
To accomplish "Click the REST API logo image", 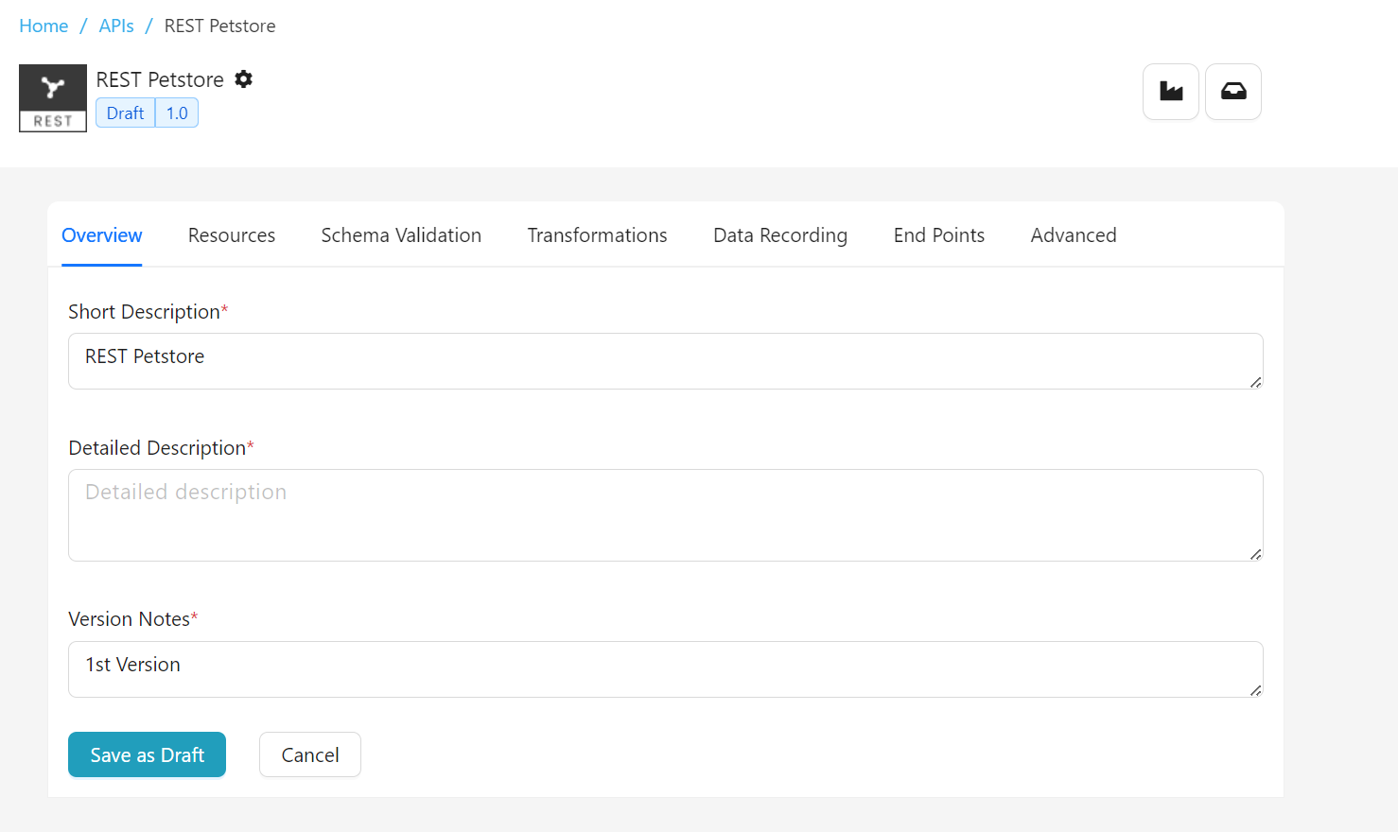I will coord(53,98).
